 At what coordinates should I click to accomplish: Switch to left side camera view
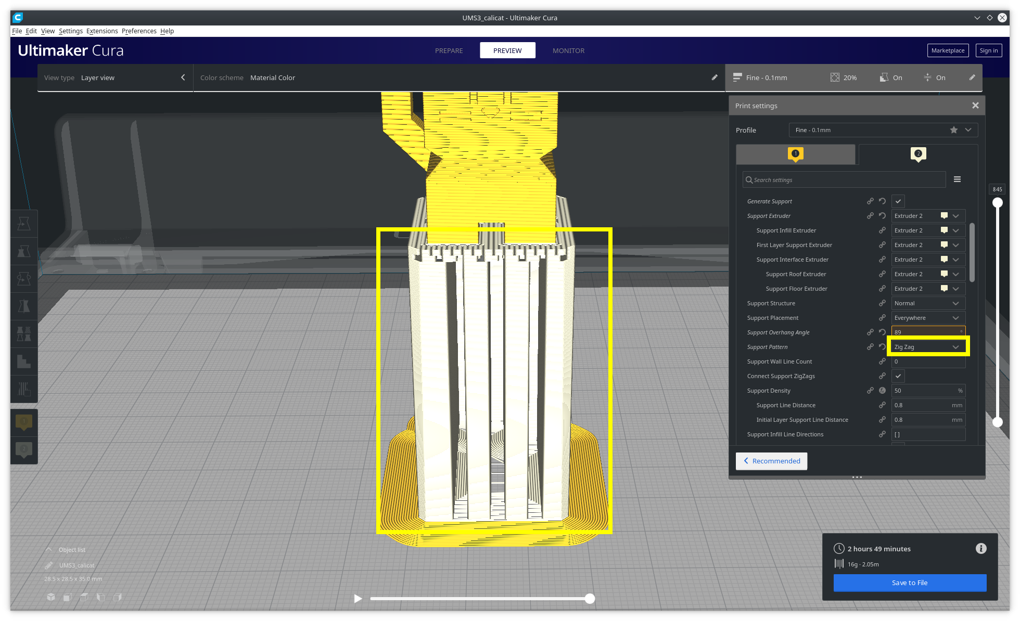(x=101, y=597)
